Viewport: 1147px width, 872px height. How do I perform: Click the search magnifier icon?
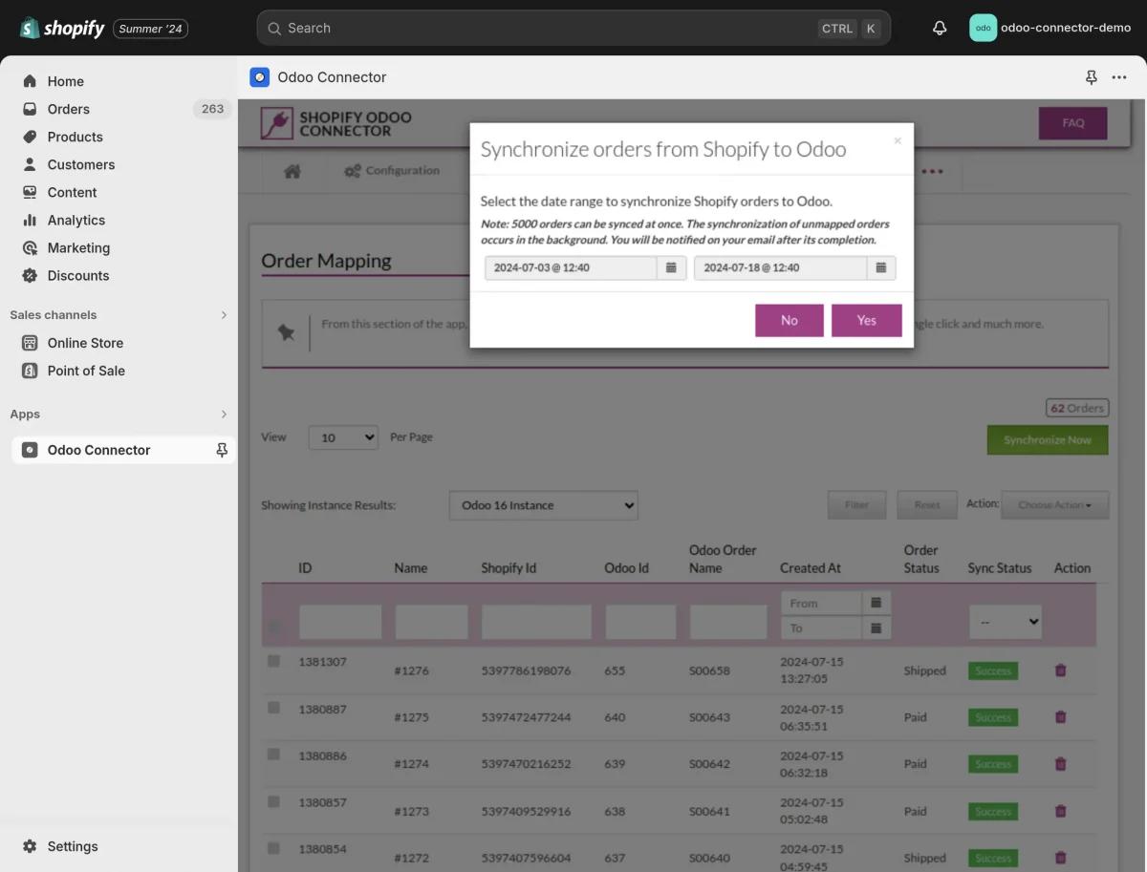(x=274, y=28)
